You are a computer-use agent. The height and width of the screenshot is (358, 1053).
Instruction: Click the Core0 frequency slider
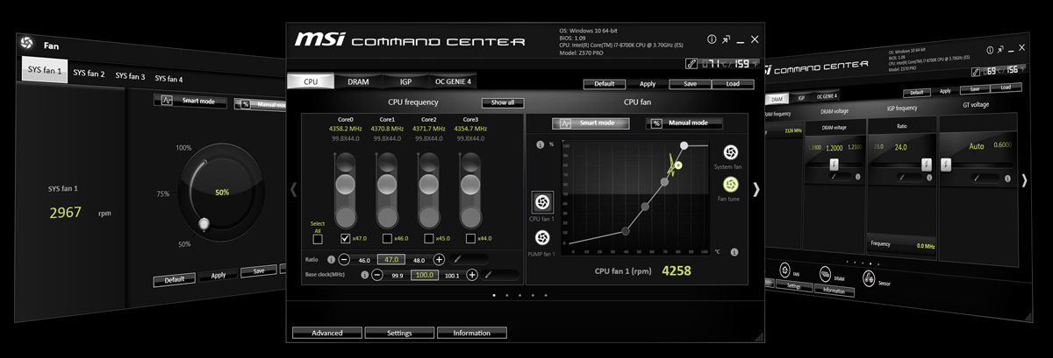pos(346,188)
